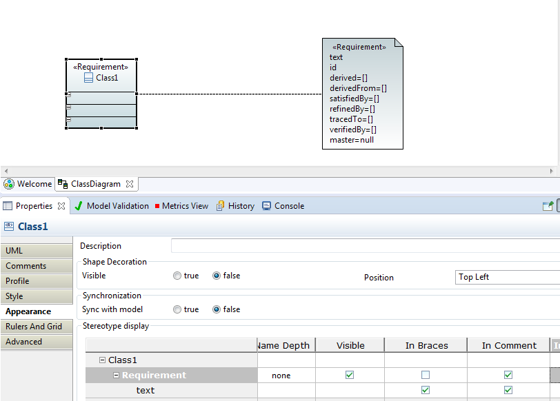Click the History document icon
The height and width of the screenshot is (401, 560).
[221, 206]
